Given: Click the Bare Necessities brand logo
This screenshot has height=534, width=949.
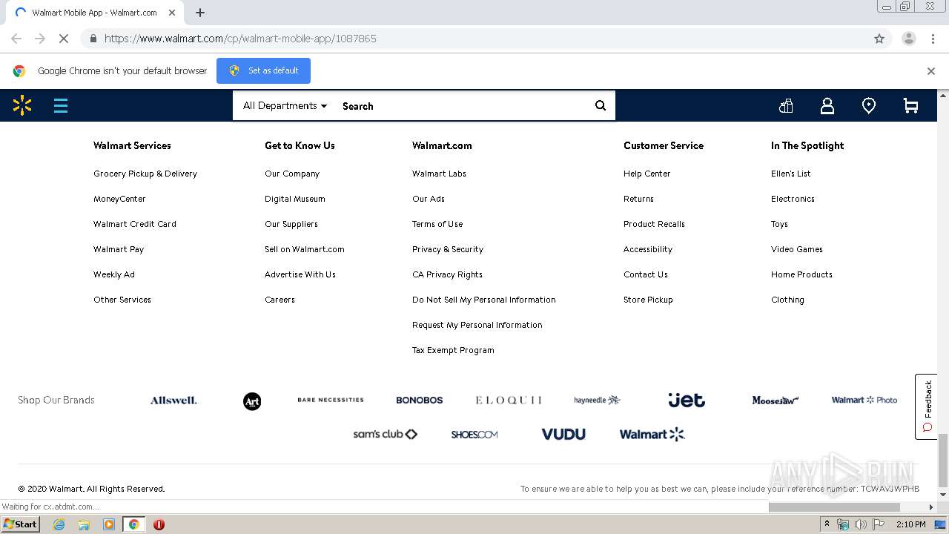Looking at the screenshot, I should 331,400.
